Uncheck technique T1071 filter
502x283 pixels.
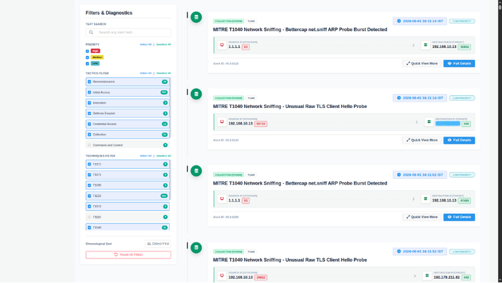pyautogui.click(x=89, y=175)
